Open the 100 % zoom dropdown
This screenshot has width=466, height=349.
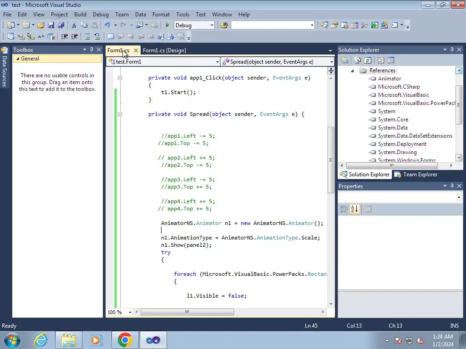pos(130,312)
